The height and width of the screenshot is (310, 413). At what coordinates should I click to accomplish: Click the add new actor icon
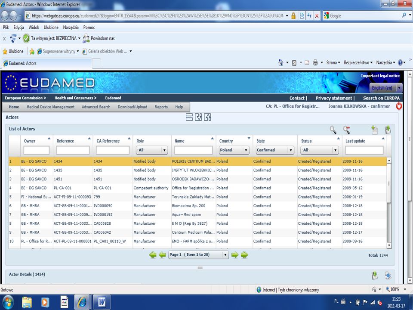point(374,130)
